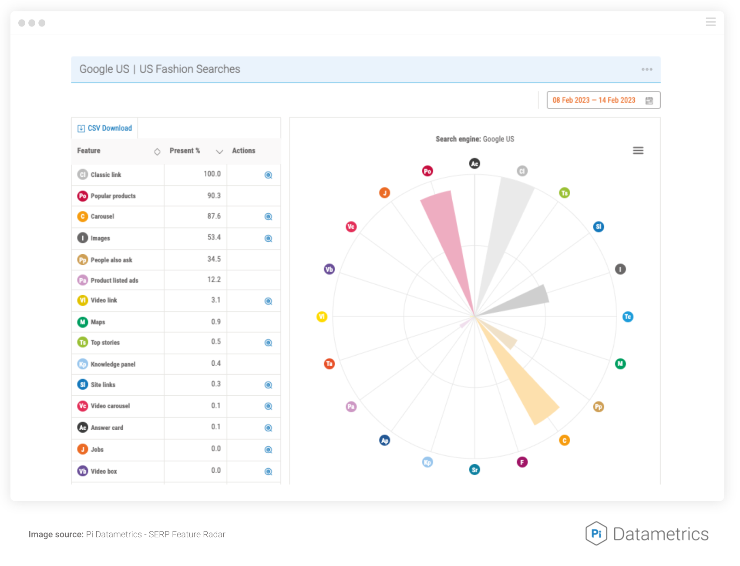Select the Product listed ads row

click(x=176, y=280)
